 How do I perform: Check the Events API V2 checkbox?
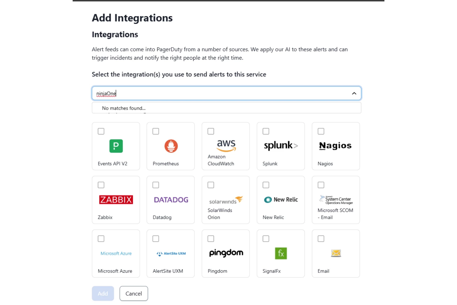coord(101,131)
